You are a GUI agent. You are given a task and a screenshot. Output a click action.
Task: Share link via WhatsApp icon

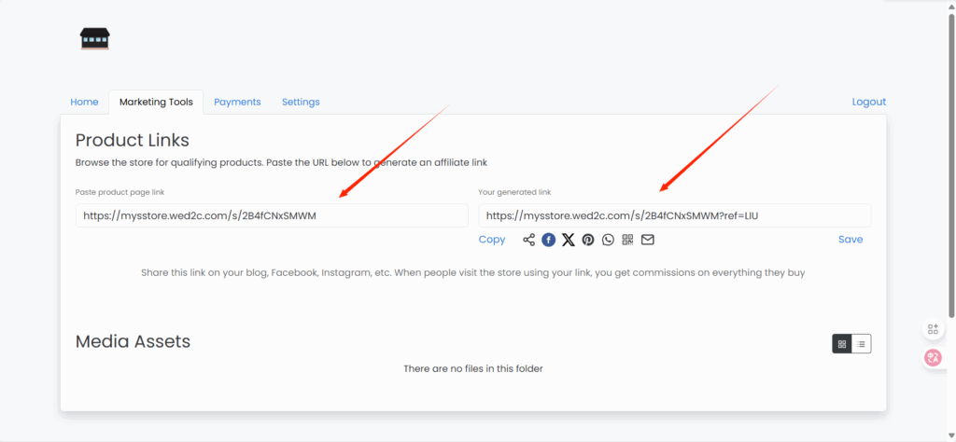click(608, 240)
